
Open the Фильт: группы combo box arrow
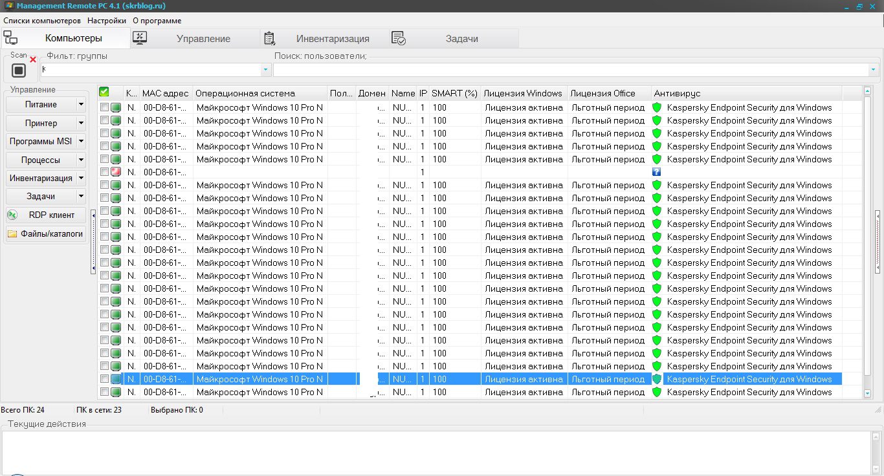(266, 69)
